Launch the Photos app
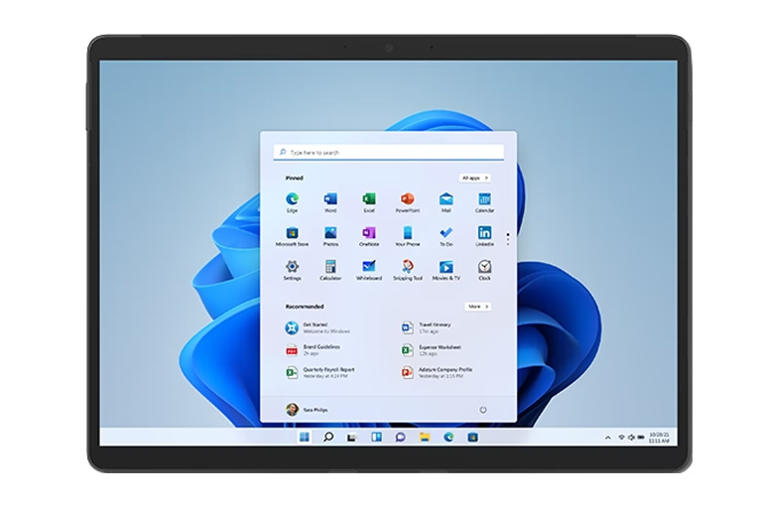This screenshot has height=508, width=762. tap(330, 236)
